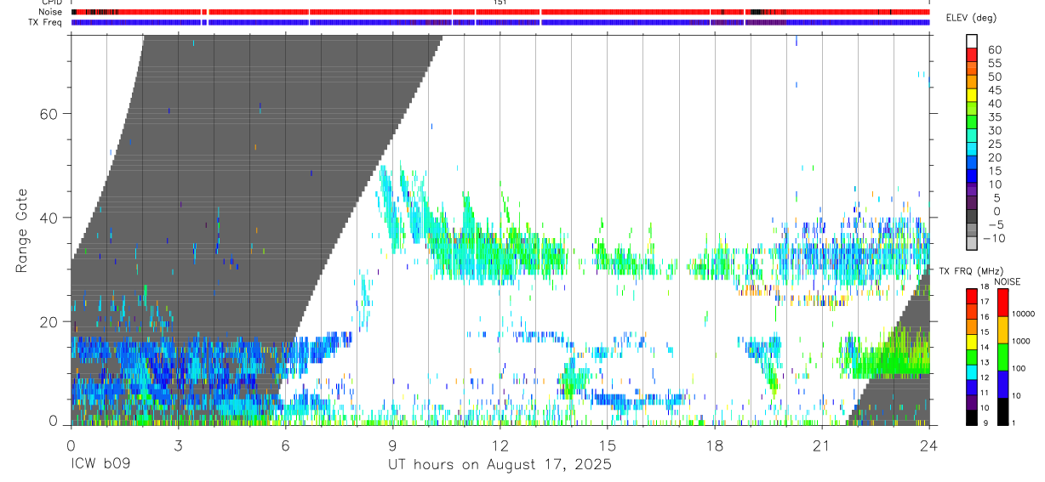Click the 21 tick label on time axis
Screen dimensions: 1045x482
(x=821, y=446)
